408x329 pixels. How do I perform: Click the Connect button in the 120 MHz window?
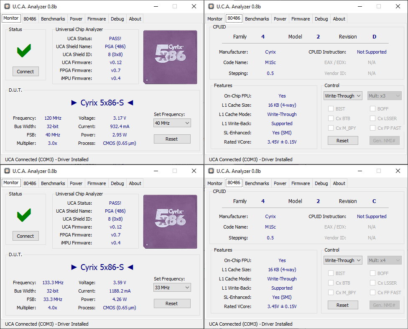pos(25,72)
